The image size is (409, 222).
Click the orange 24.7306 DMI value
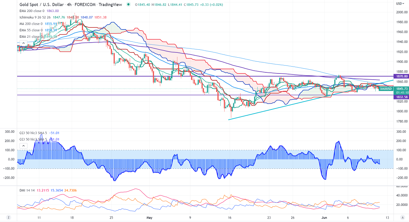[x=71, y=190]
